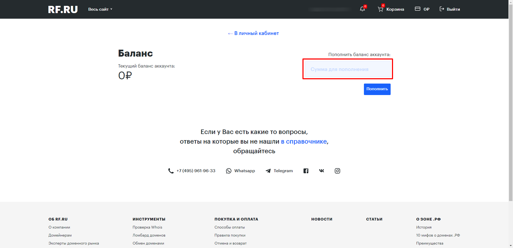Focus the "Сумма для пополнения" input field
Viewport: 513px width, 248px height.
pos(348,69)
